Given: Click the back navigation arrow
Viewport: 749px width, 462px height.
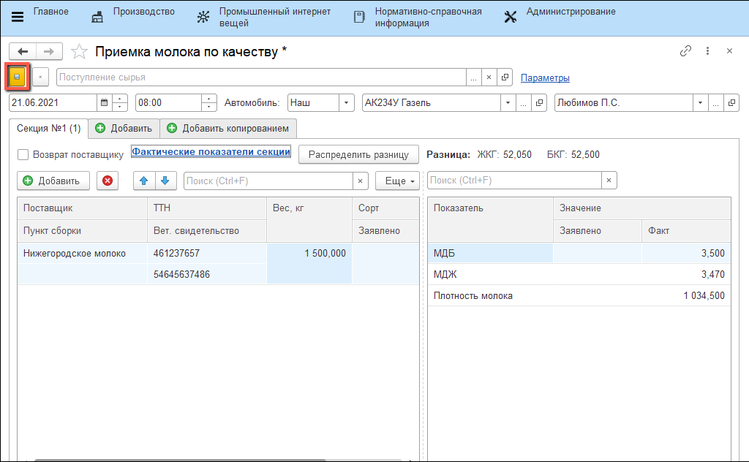Looking at the screenshot, I should (23, 51).
